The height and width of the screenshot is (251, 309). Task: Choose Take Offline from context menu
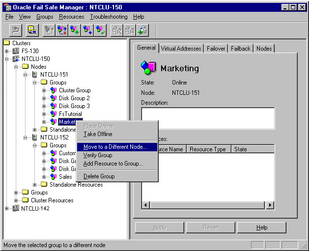(x=117, y=134)
